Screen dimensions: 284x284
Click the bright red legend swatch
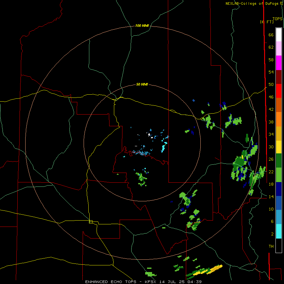coord(279,91)
